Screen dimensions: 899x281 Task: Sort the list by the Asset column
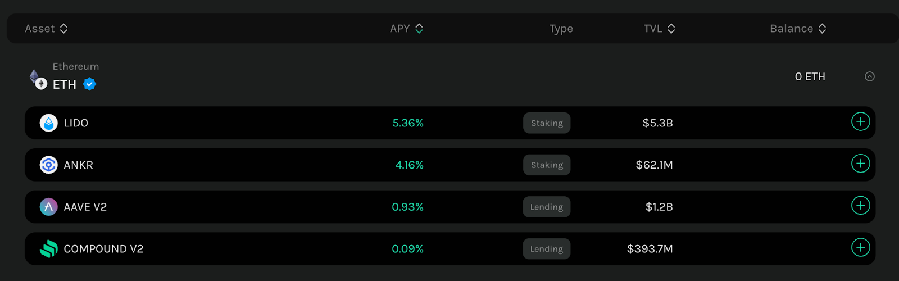pos(46,29)
